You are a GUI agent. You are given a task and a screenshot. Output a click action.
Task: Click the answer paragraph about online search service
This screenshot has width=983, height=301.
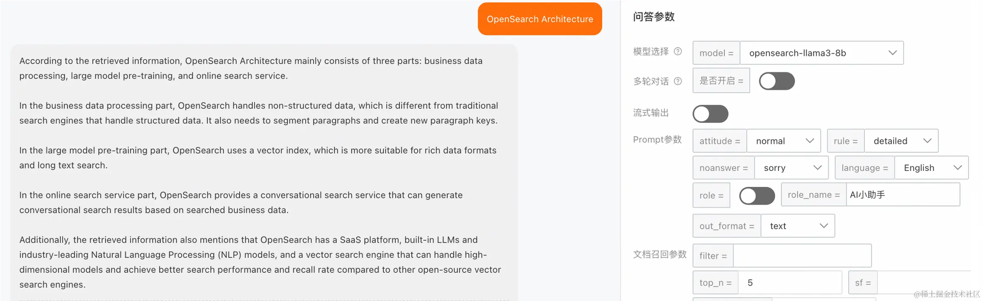click(241, 202)
